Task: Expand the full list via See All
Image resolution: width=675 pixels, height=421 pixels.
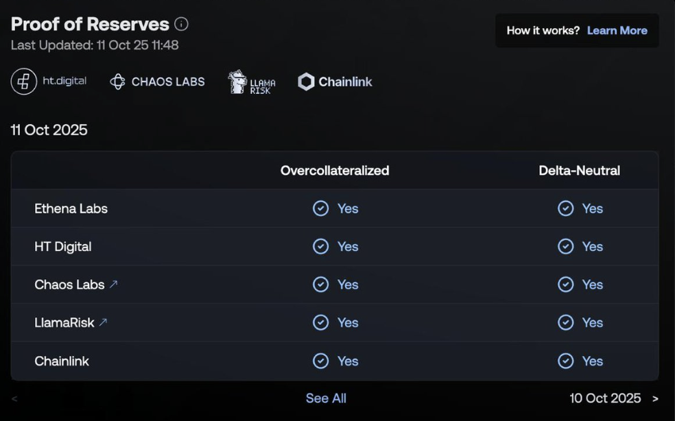Action: pos(326,398)
